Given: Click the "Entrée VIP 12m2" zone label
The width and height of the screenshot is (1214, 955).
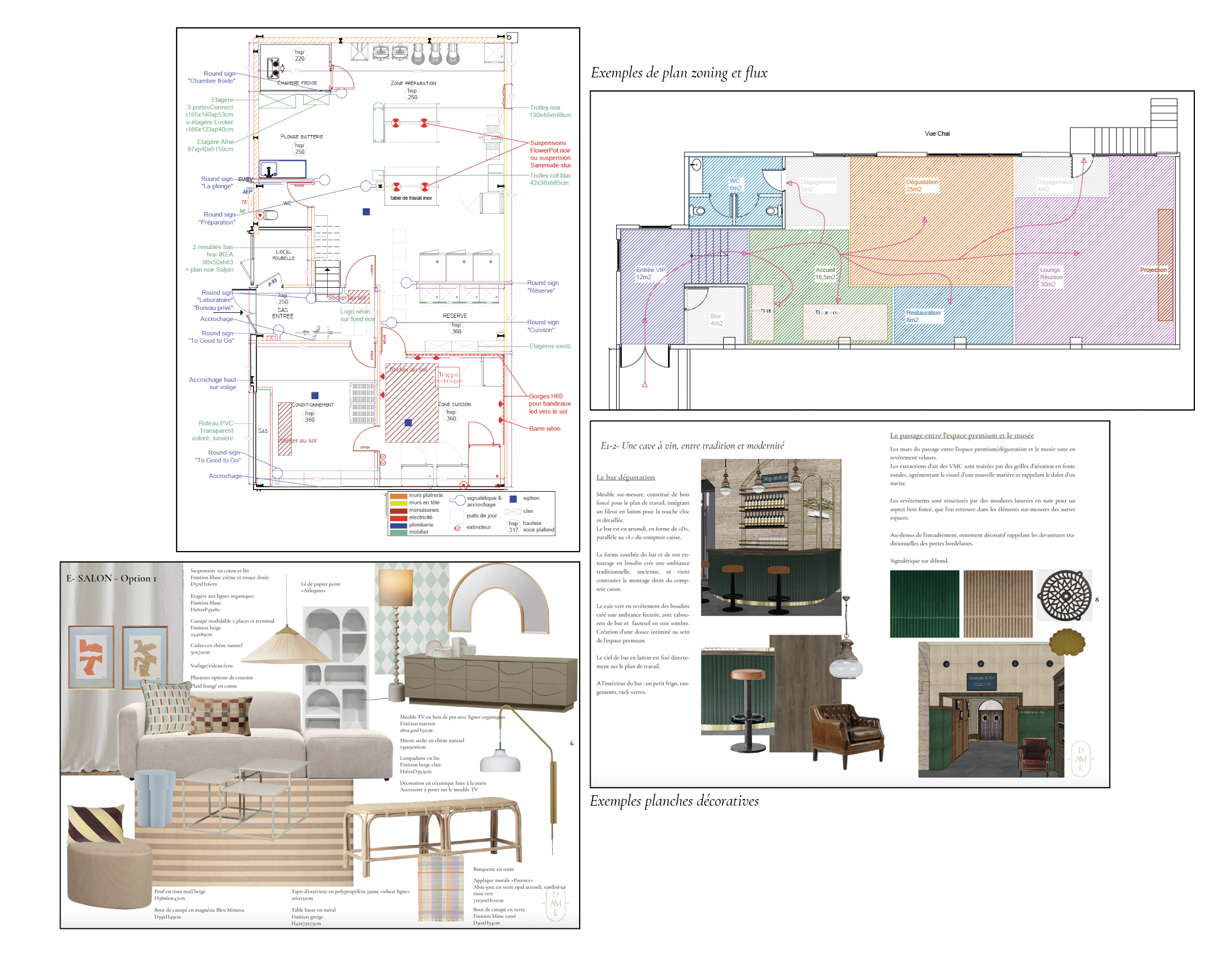Looking at the screenshot, I should pos(651,273).
